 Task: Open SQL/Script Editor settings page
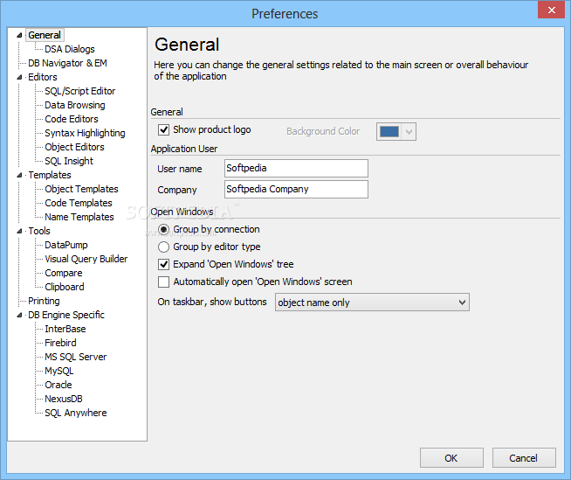[79, 91]
